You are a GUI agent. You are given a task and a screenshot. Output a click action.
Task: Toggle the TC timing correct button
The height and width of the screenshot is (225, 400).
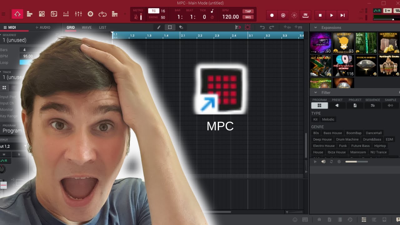click(x=153, y=11)
